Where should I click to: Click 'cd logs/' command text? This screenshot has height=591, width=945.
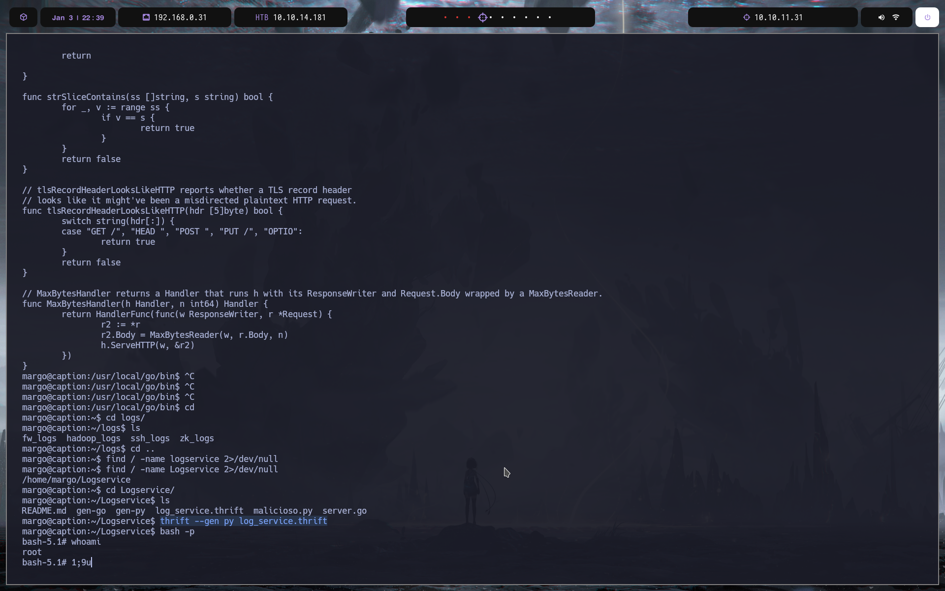[126, 418]
